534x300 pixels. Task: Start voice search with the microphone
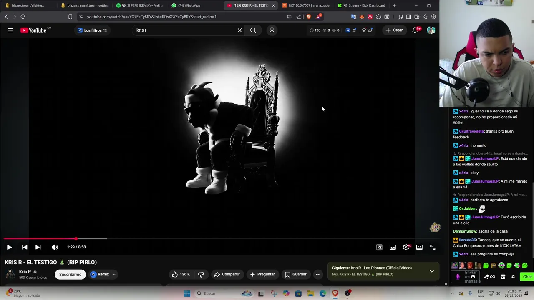272,30
